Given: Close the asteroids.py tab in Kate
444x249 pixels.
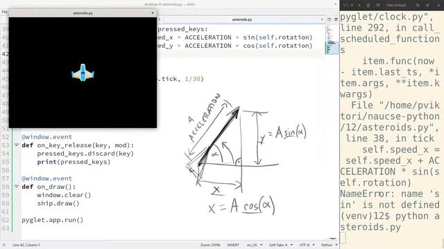Looking at the screenshot, I should click(322, 19).
